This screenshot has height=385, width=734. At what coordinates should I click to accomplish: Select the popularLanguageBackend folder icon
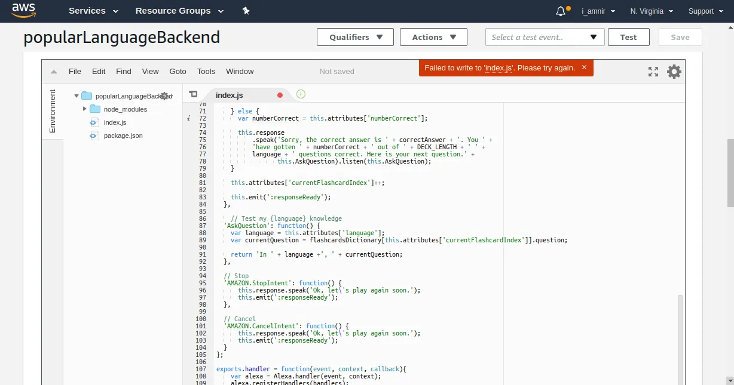coord(87,96)
